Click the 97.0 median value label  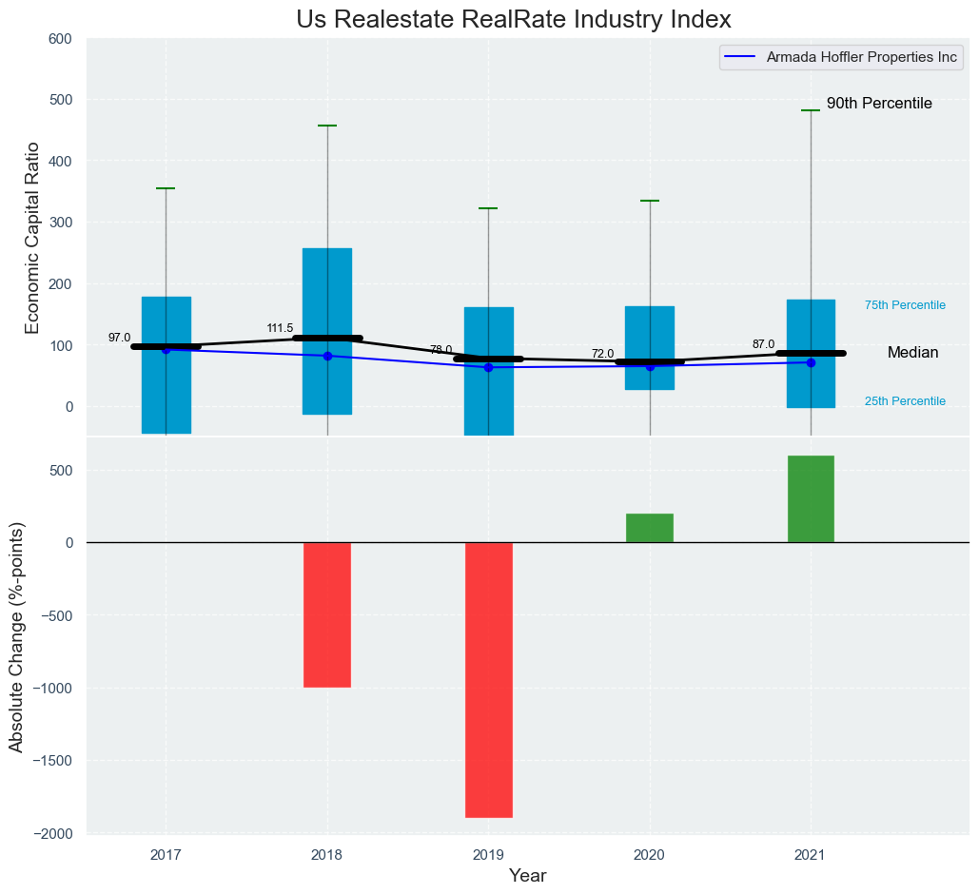pyautogui.click(x=119, y=338)
